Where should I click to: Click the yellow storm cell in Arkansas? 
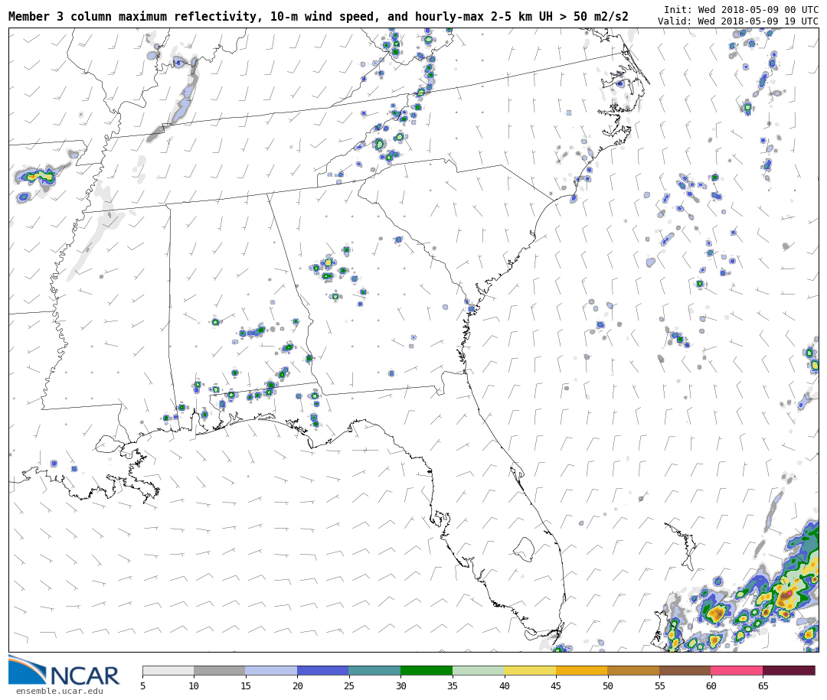(37, 176)
